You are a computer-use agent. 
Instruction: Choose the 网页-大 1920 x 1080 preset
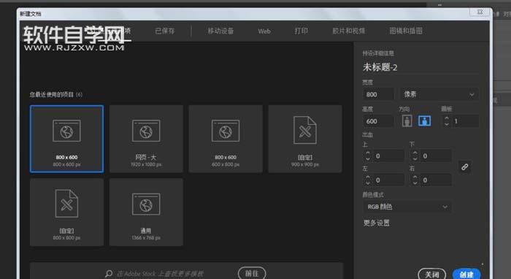[146, 139]
